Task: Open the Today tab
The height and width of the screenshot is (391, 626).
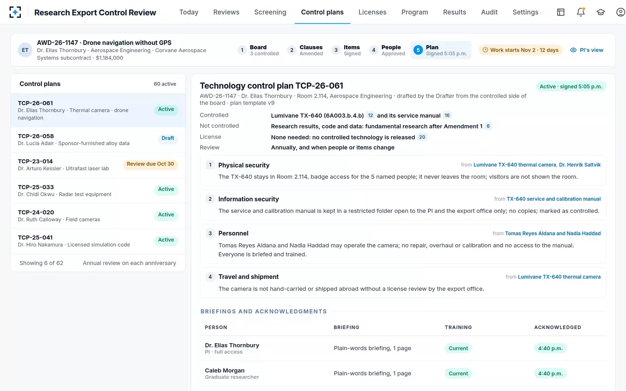Action: (x=189, y=12)
